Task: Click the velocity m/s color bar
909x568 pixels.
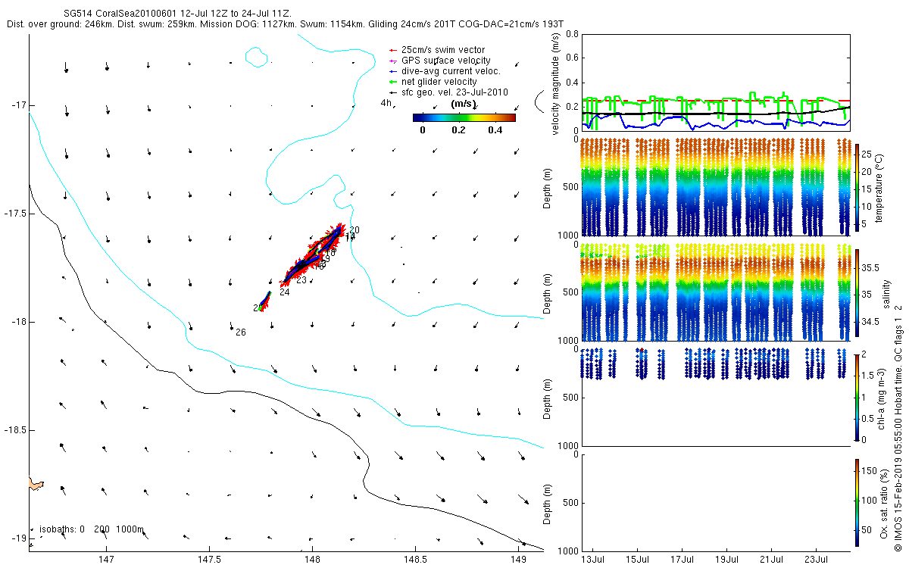Action: coord(464,117)
